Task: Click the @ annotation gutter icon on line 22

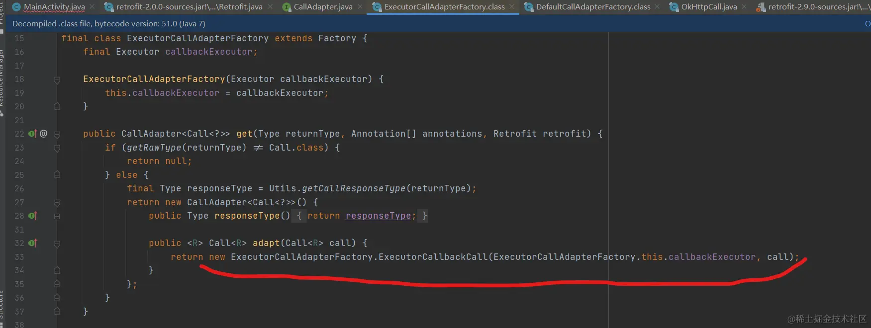Action: point(44,134)
